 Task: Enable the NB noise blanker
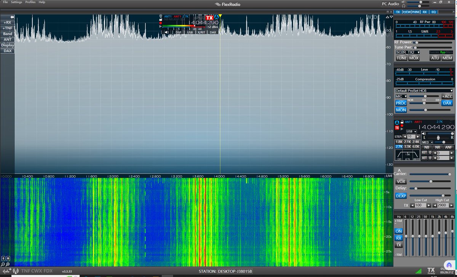tap(427, 147)
